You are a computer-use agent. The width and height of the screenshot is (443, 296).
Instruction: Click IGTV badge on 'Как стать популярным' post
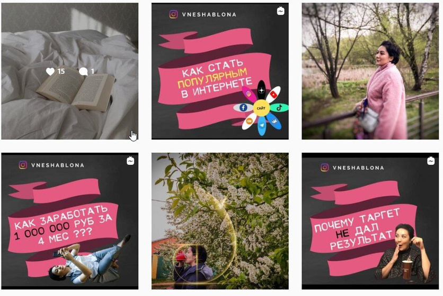click(280, 11)
